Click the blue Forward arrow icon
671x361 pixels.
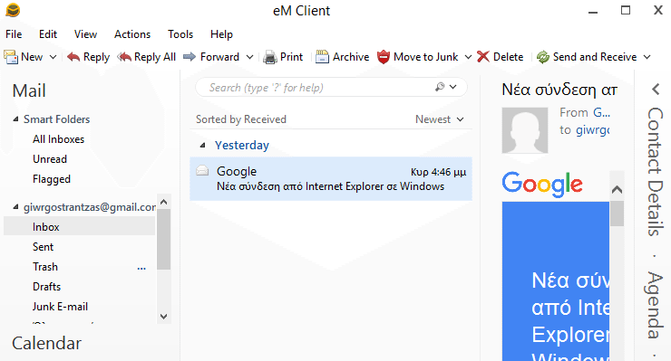[190, 56]
